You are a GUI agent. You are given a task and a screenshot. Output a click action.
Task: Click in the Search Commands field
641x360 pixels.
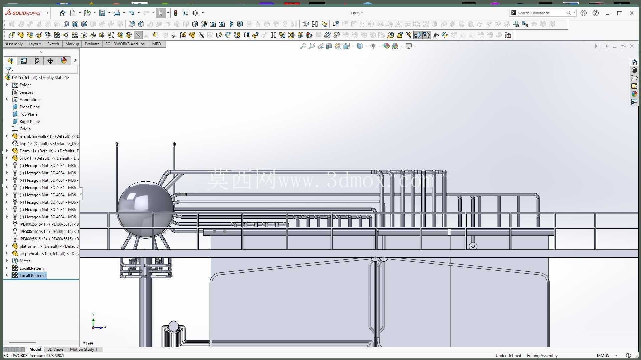(541, 13)
